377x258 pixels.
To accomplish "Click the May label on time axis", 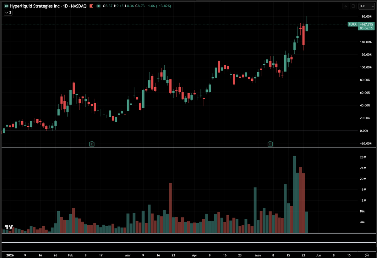I will point(258,255).
